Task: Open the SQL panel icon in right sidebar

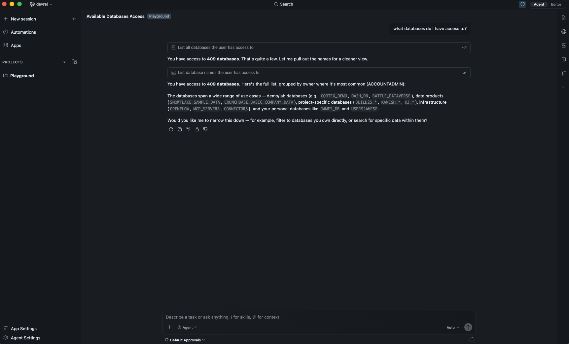Action: pyautogui.click(x=564, y=46)
